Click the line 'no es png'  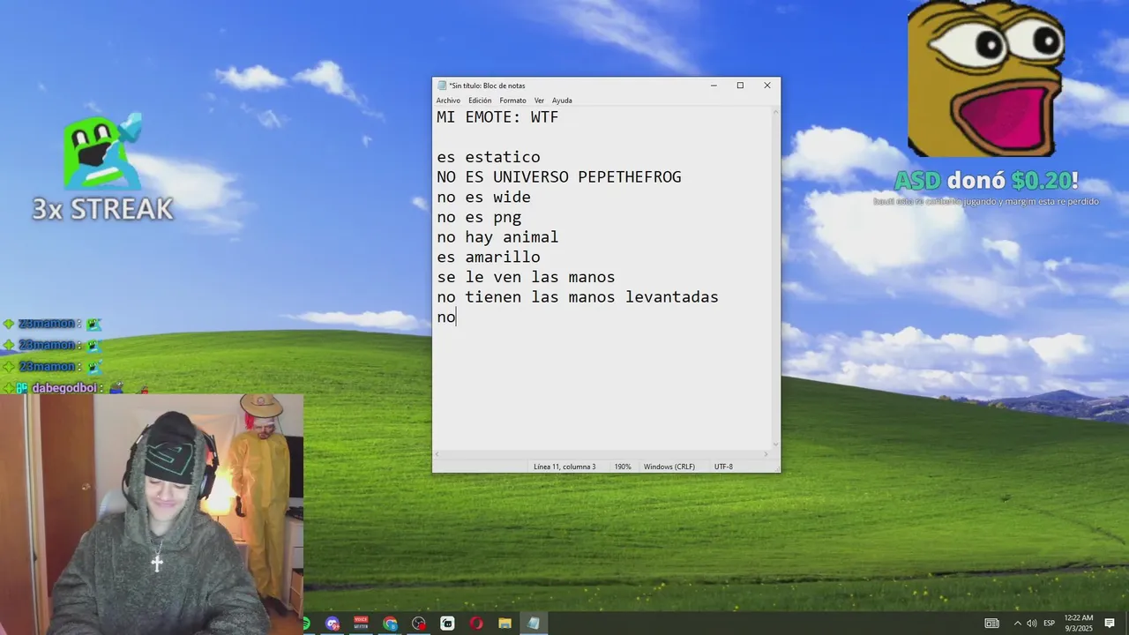(479, 217)
